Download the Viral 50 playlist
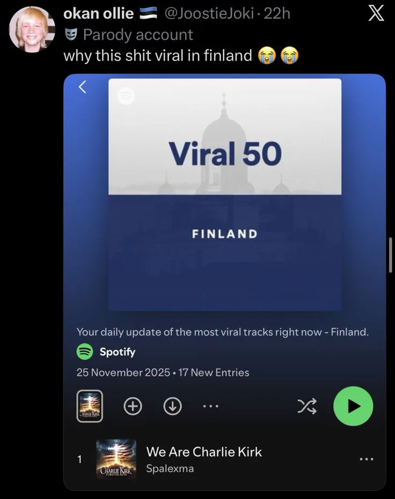Screen dimensions: 395x499 [x=173, y=406]
